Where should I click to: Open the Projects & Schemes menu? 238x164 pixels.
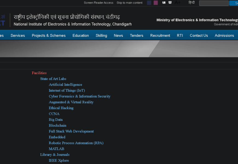pyautogui.click(x=49, y=36)
